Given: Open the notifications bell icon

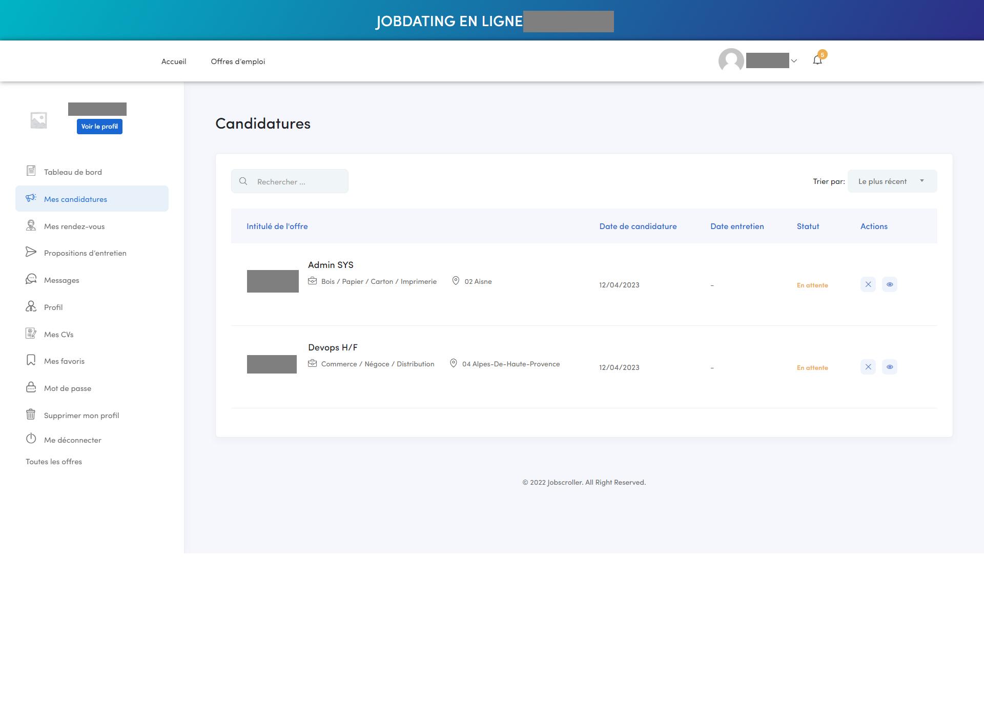Looking at the screenshot, I should coord(817,60).
